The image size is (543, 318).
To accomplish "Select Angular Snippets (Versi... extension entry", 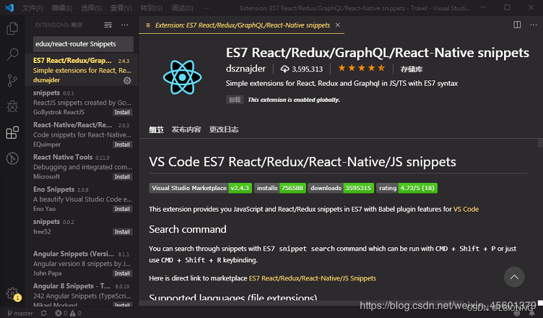I will (x=82, y=263).
